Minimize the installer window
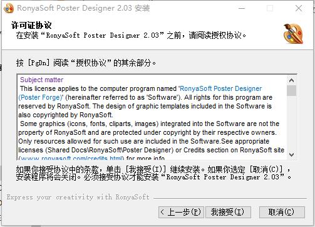The image size is (315, 227). [242, 8]
